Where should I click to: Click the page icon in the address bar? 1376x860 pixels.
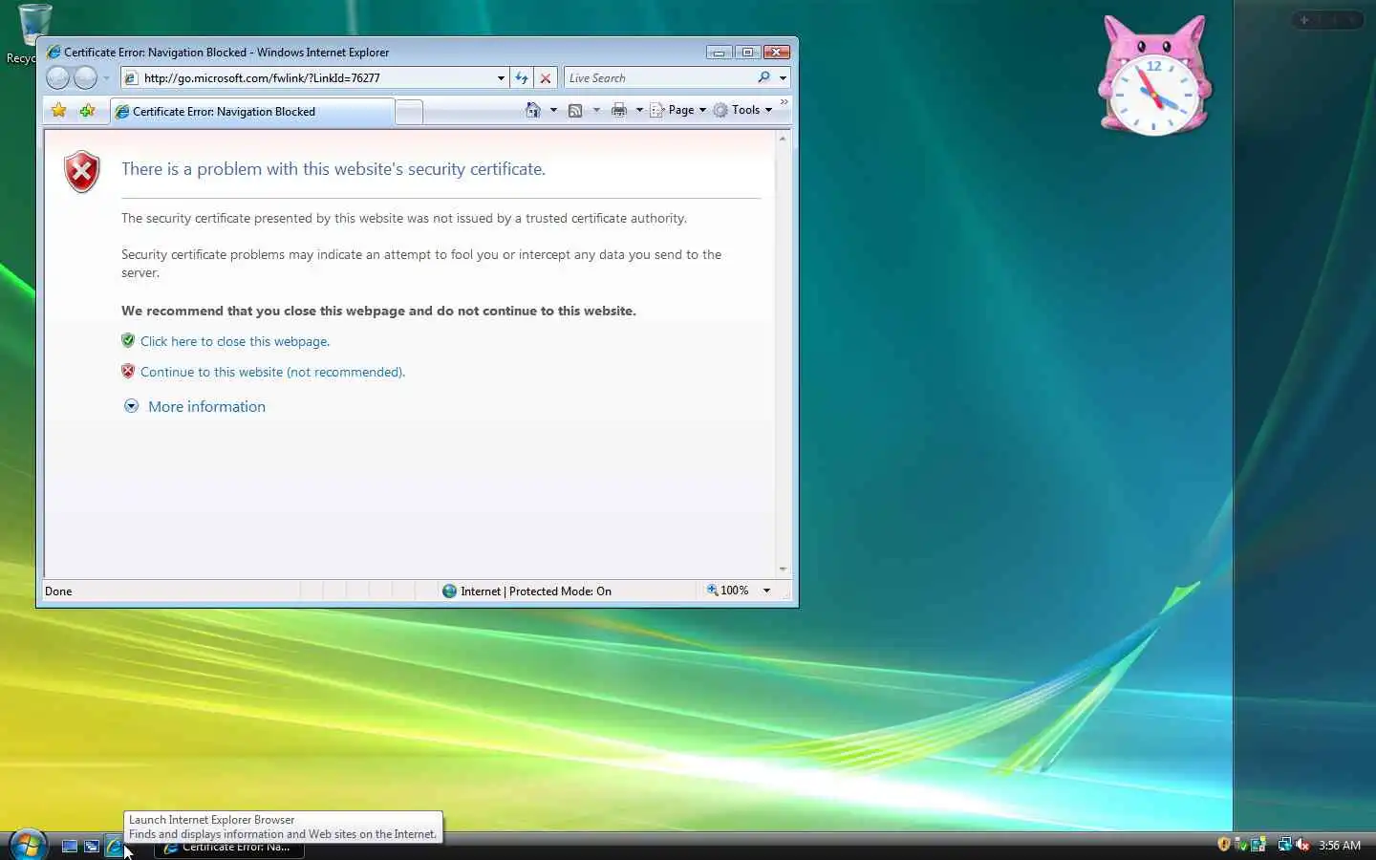[x=131, y=78]
